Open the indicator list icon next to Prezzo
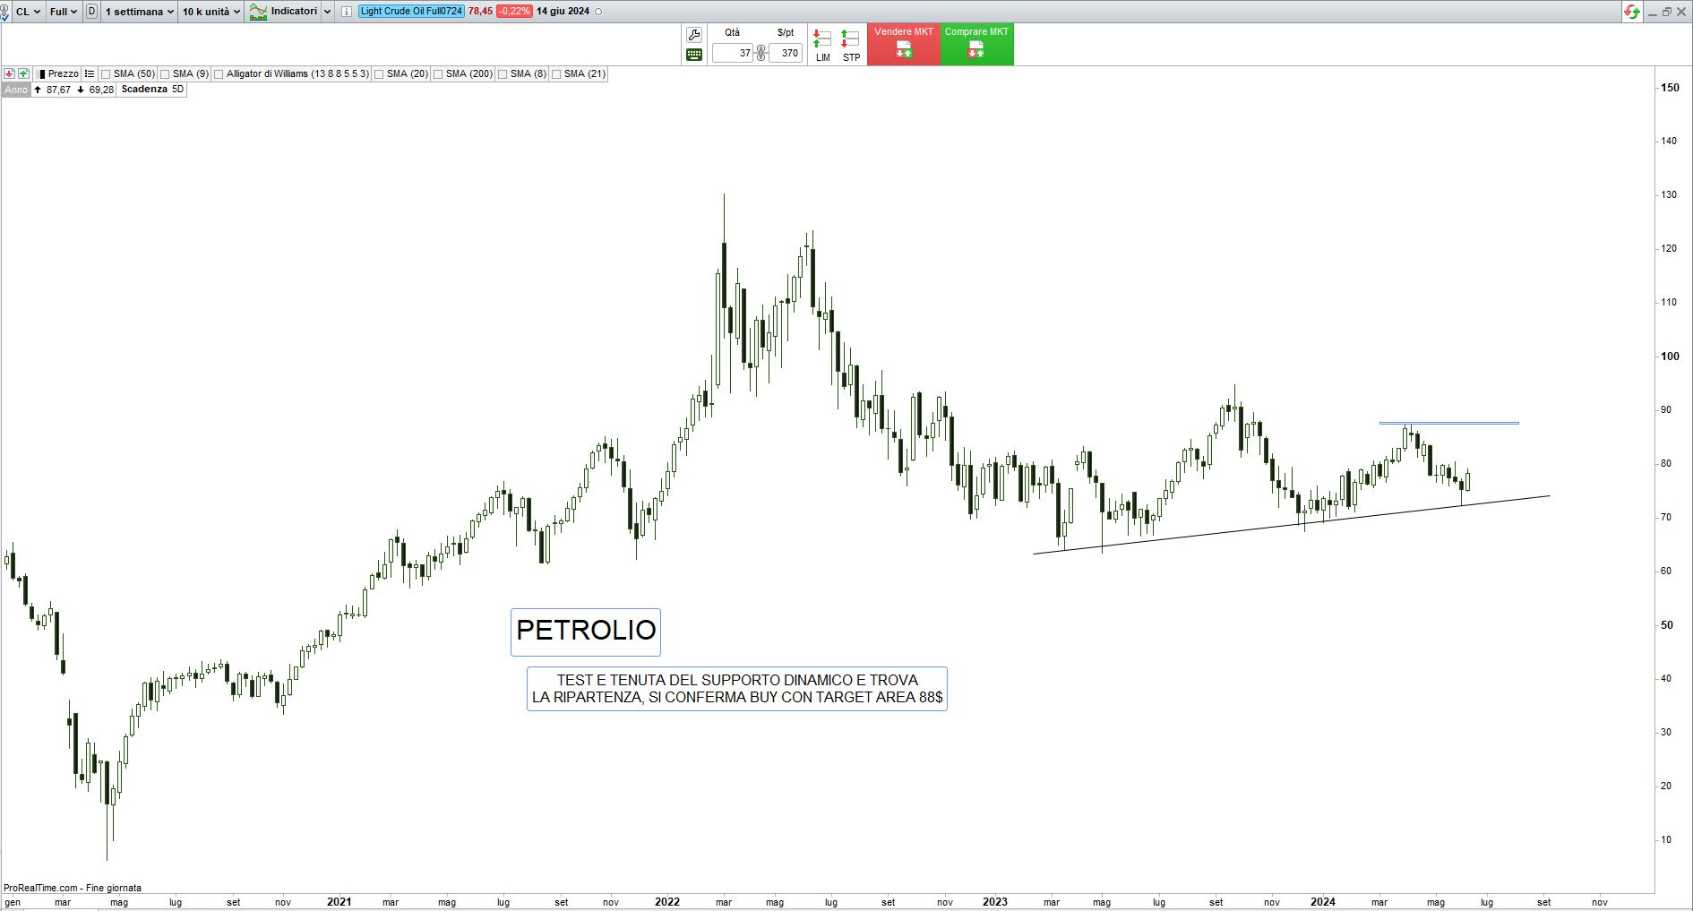Image resolution: width=1693 pixels, height=911 pixels. 89,73
